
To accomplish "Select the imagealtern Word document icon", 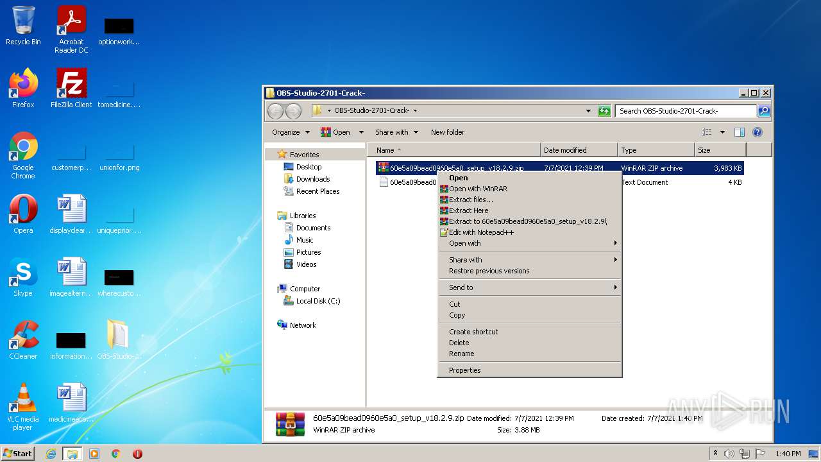I will [71, 277].
